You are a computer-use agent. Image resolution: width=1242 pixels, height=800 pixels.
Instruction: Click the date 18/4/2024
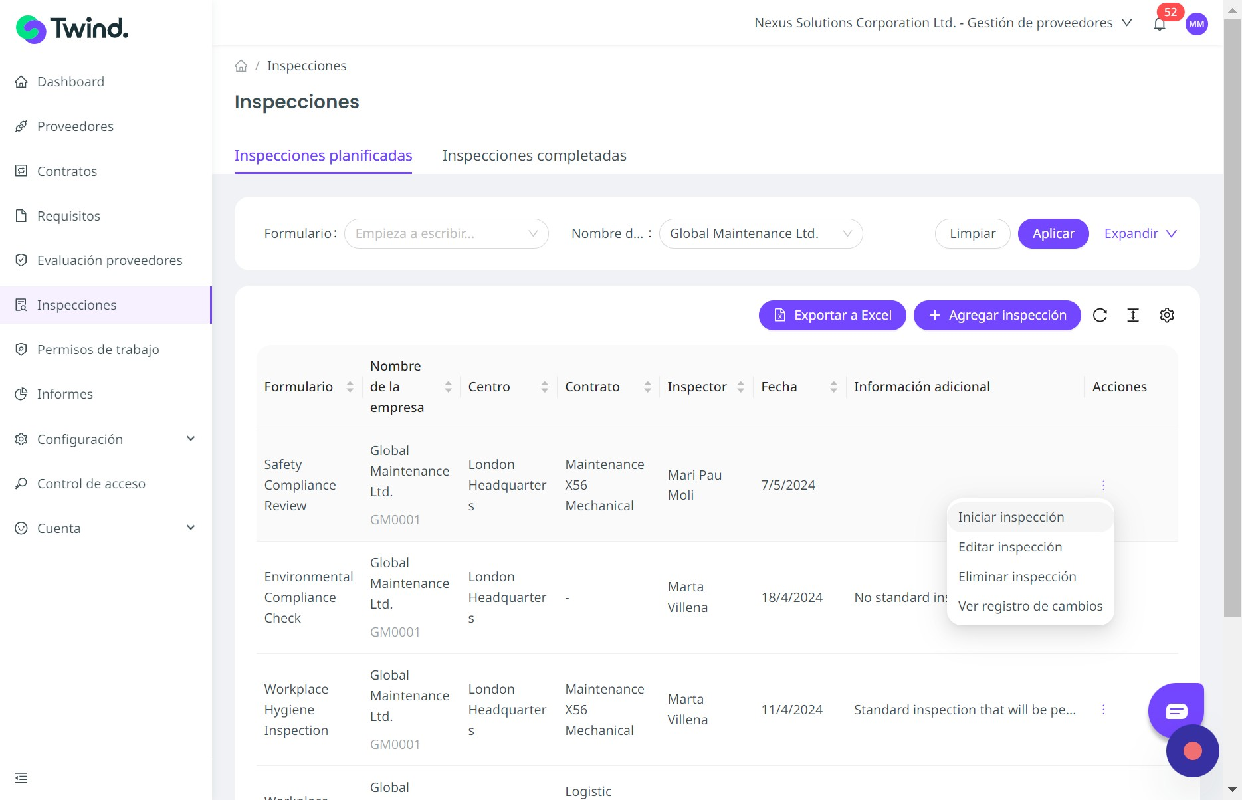point(791,597)
